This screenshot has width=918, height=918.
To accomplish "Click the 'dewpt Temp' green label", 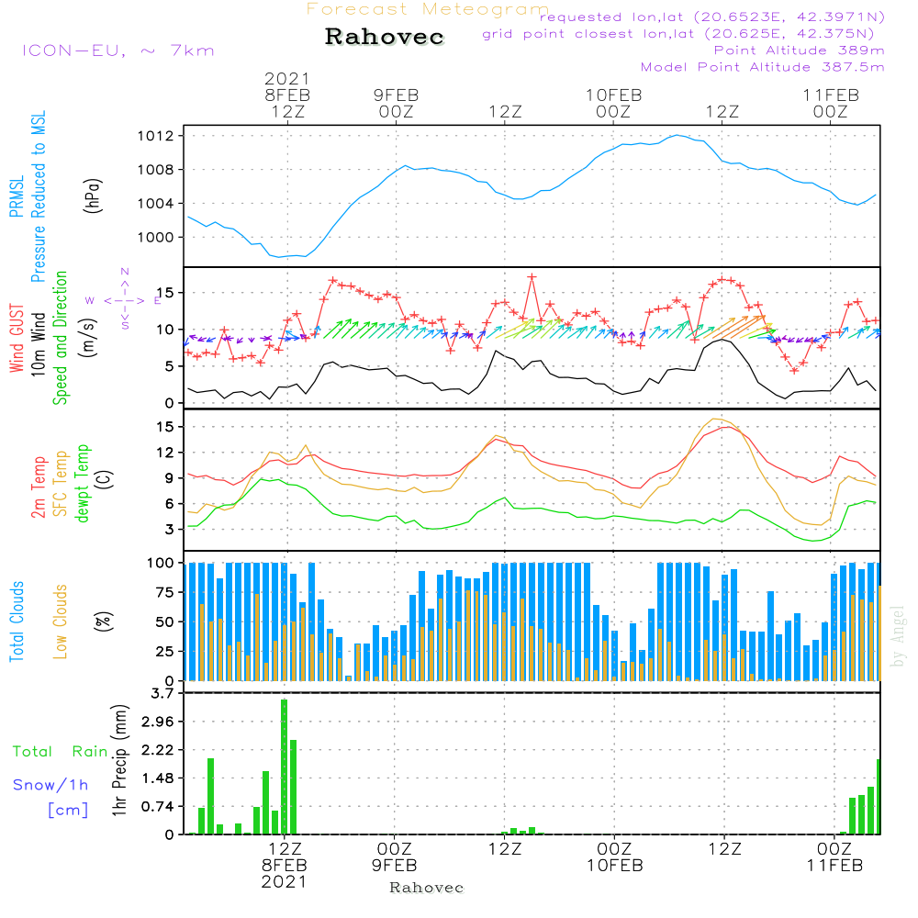I will (x=83, y=483).
